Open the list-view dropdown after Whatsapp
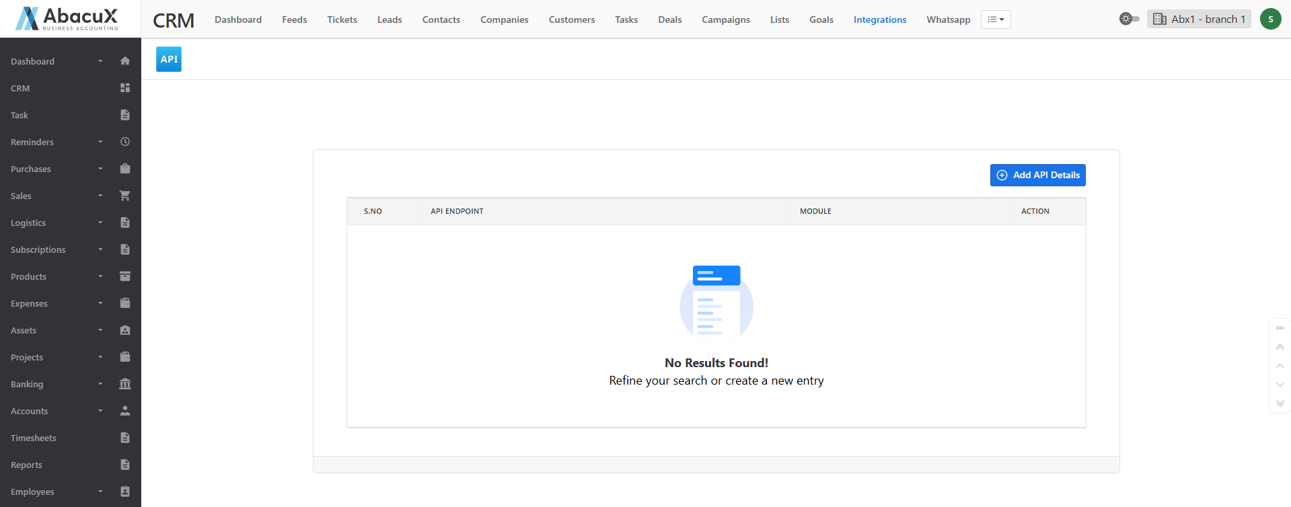 pyautogui.click(x=995, y=19)
